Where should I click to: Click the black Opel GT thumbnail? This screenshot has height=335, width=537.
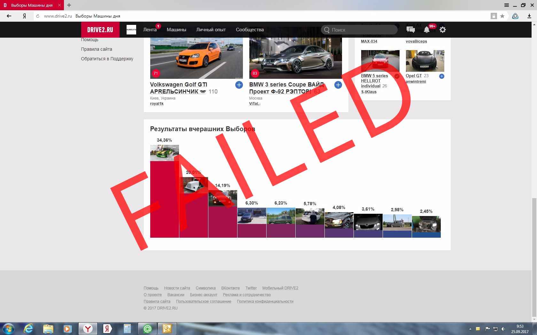[425, 61]
